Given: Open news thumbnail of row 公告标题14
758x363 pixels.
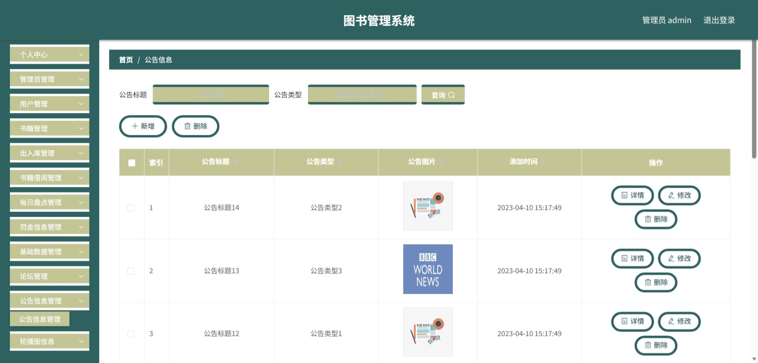Looking at the screenshot, I should point(428,206).
